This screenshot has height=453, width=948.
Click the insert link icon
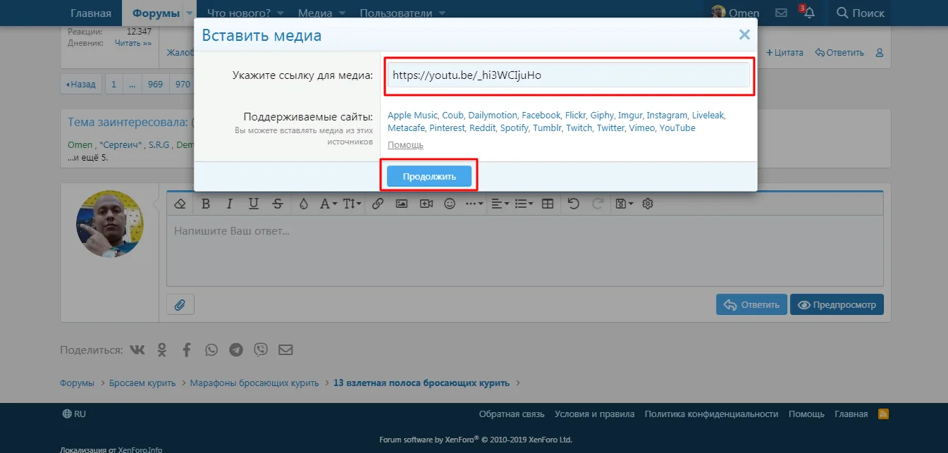click(377, 204)
